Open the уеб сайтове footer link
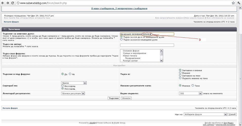The width and height of the screenshot is (242, 126). 208,125
